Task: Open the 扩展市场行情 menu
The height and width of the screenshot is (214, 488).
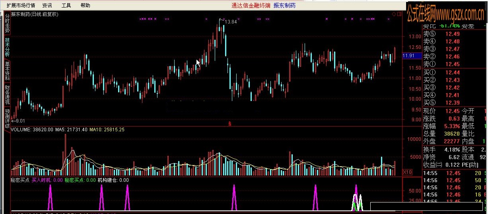Action: click(x=21, y=6)
